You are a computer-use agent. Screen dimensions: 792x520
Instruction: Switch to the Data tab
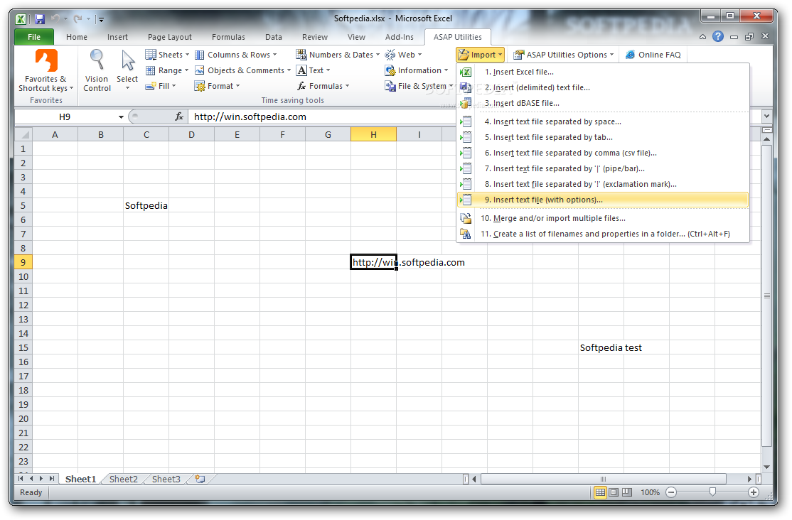tap(273, 37)
